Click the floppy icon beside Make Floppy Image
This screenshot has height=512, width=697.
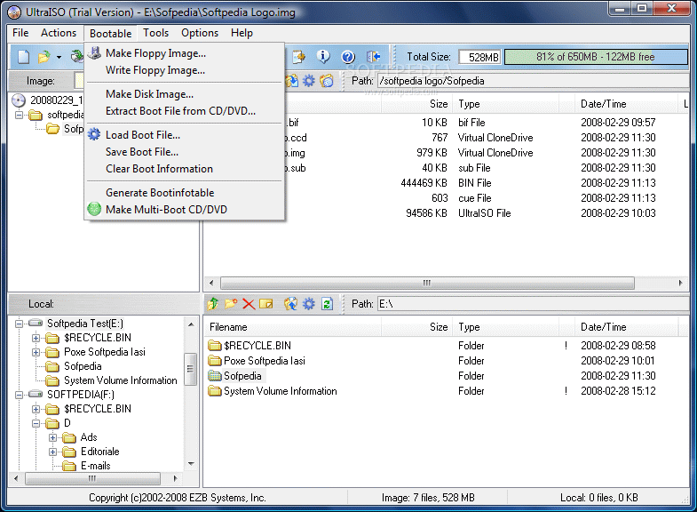click(94, 53)
